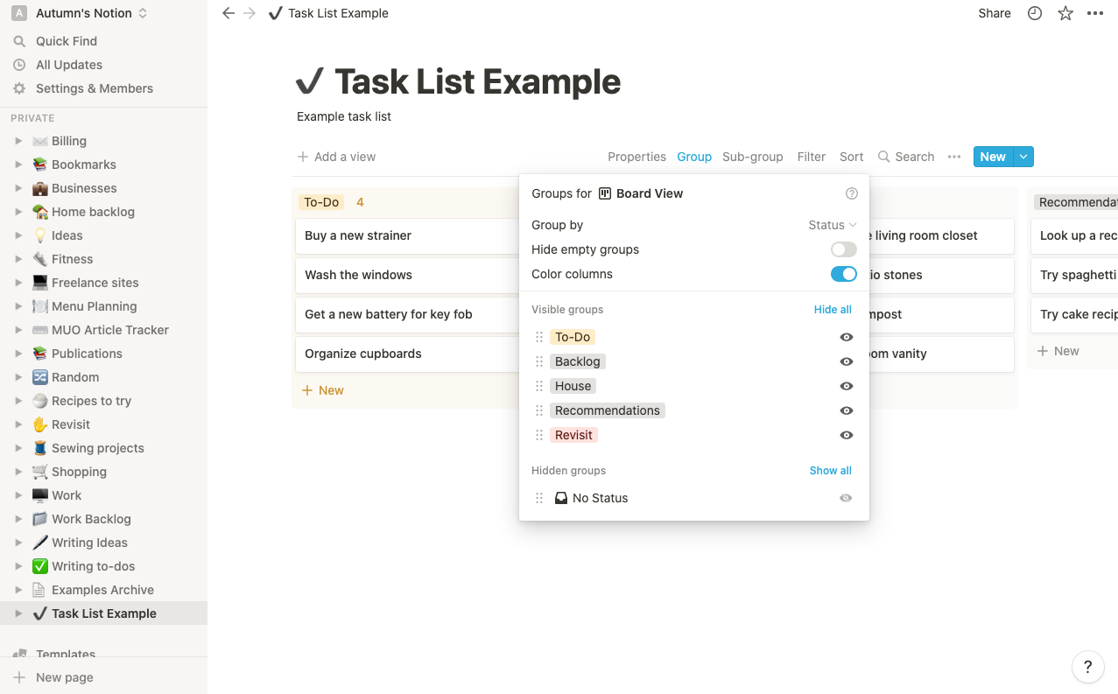
Task: Go back with the left arrow
Action: coord(229,13)
